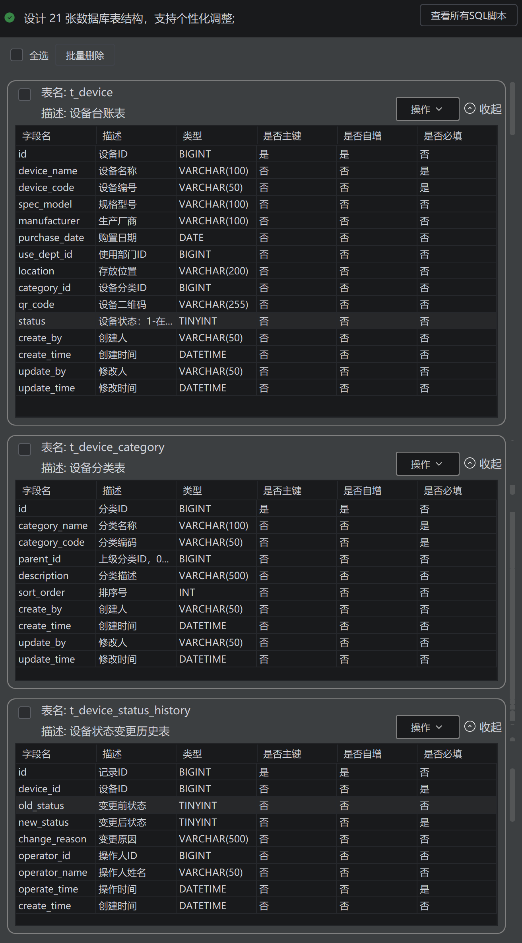
Task: Collapse the t_device_status_history table with 收起
Action: pyautogui.click(x=483, y=727)
